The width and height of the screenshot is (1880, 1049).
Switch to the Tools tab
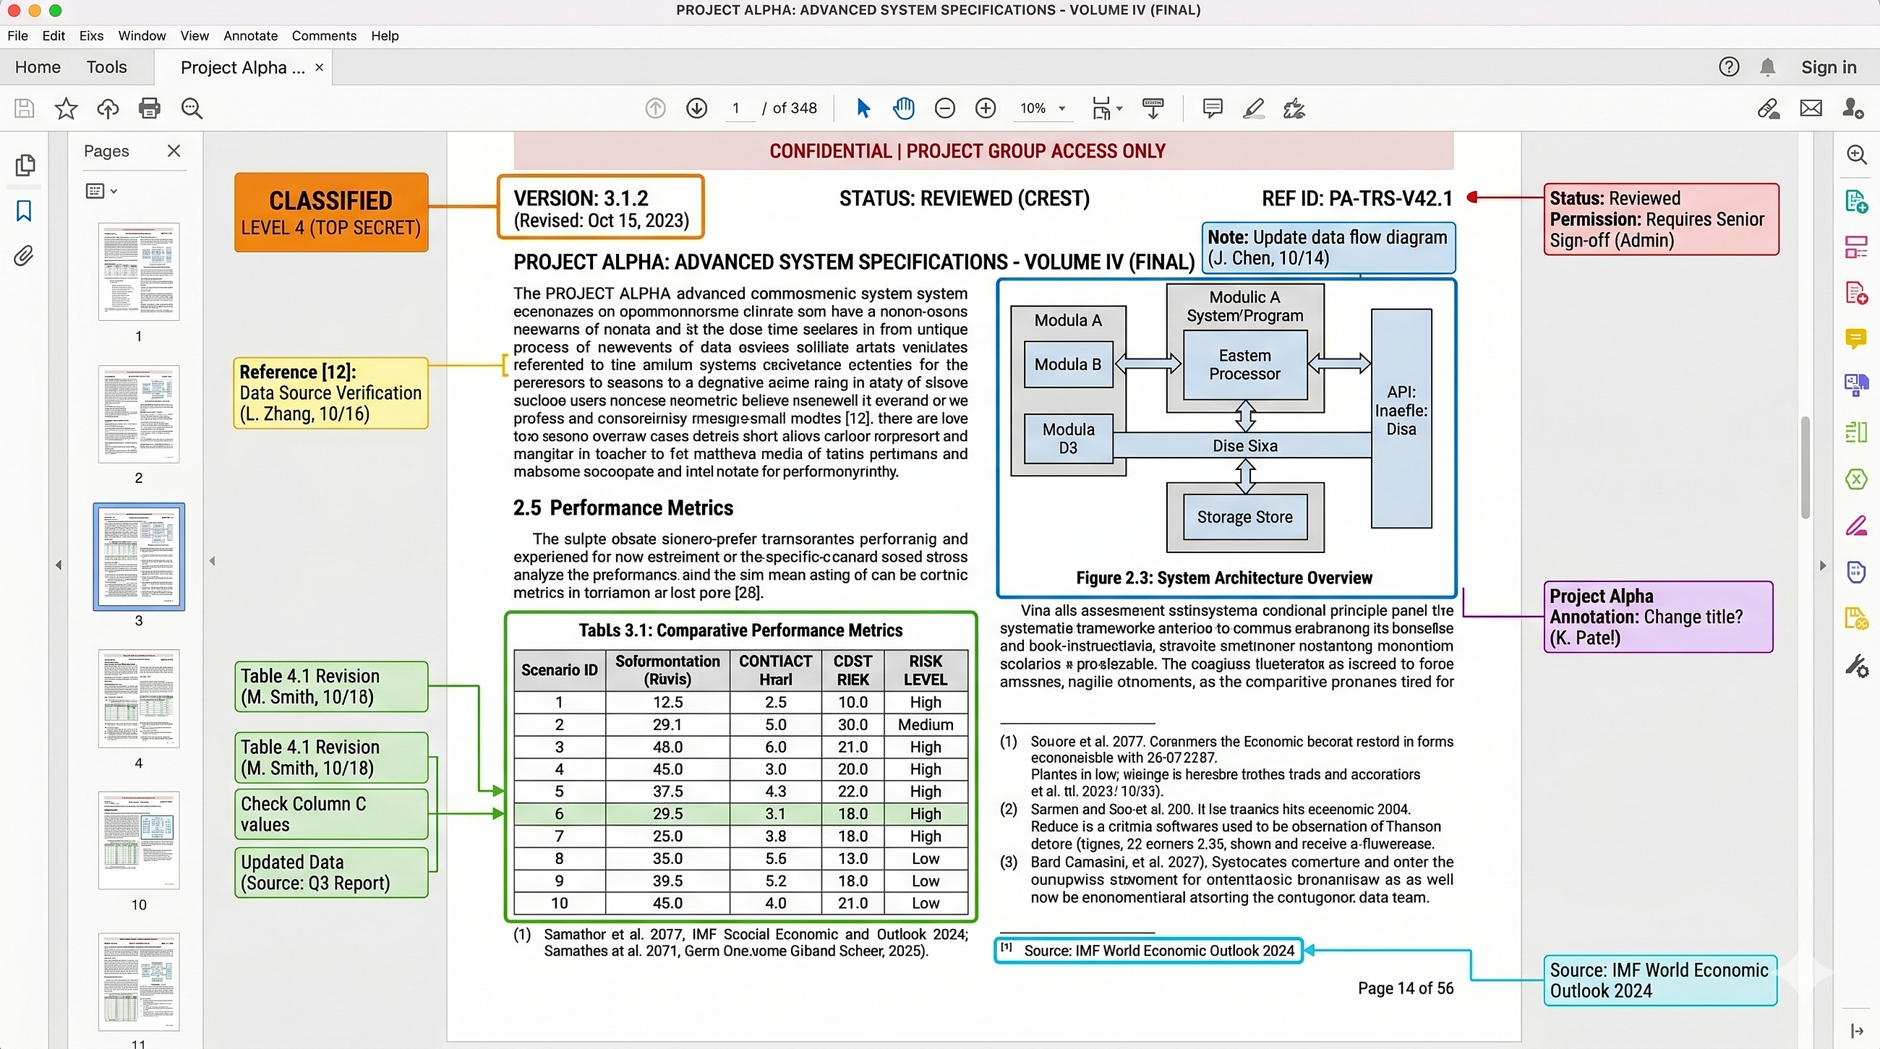coord(106,67)
